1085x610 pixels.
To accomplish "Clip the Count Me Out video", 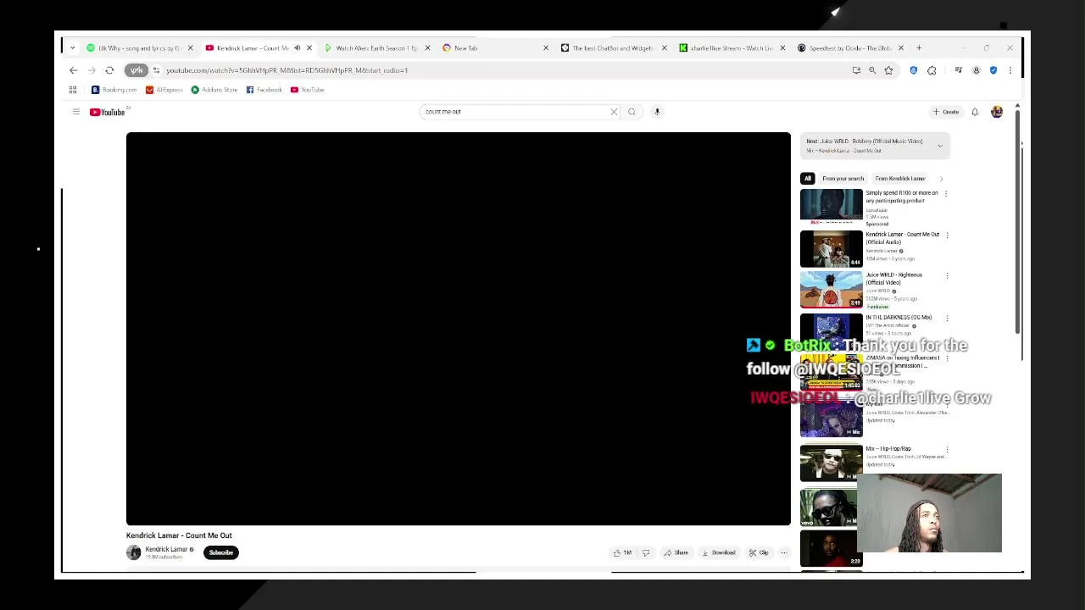I will (x=759, y=552).
